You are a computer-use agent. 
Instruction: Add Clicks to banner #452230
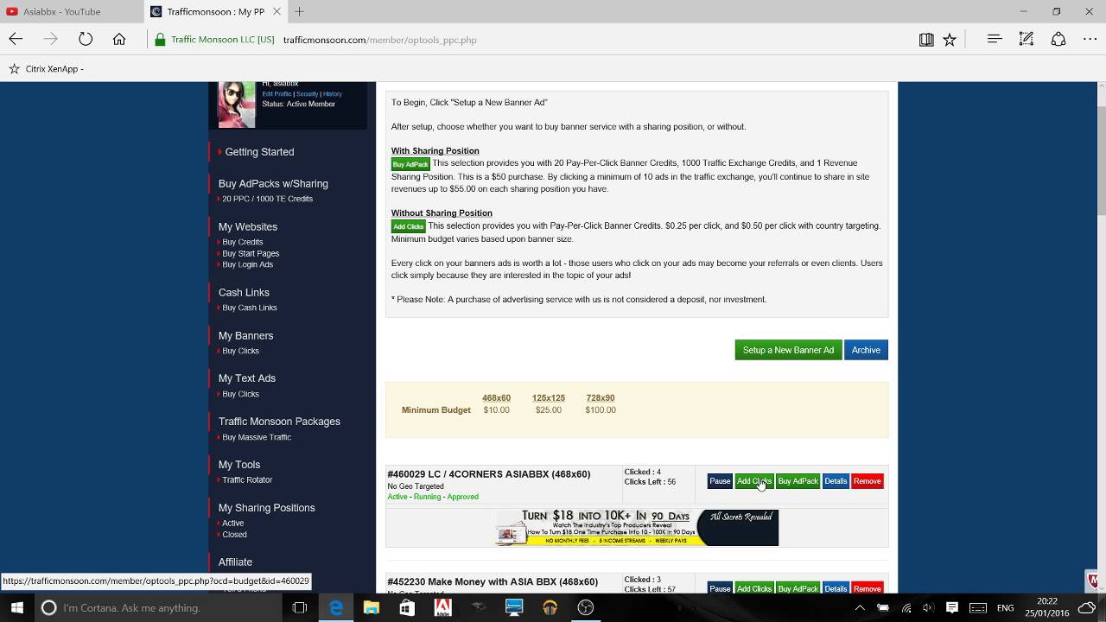click(753, 588)
